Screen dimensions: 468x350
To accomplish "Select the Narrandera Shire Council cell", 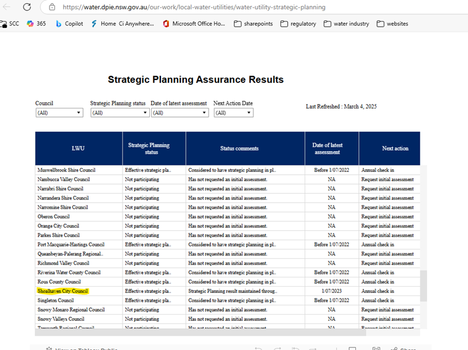I will point(79,198).
